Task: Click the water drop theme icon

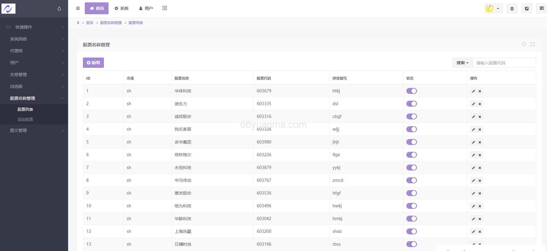Action: click(59, 9)
